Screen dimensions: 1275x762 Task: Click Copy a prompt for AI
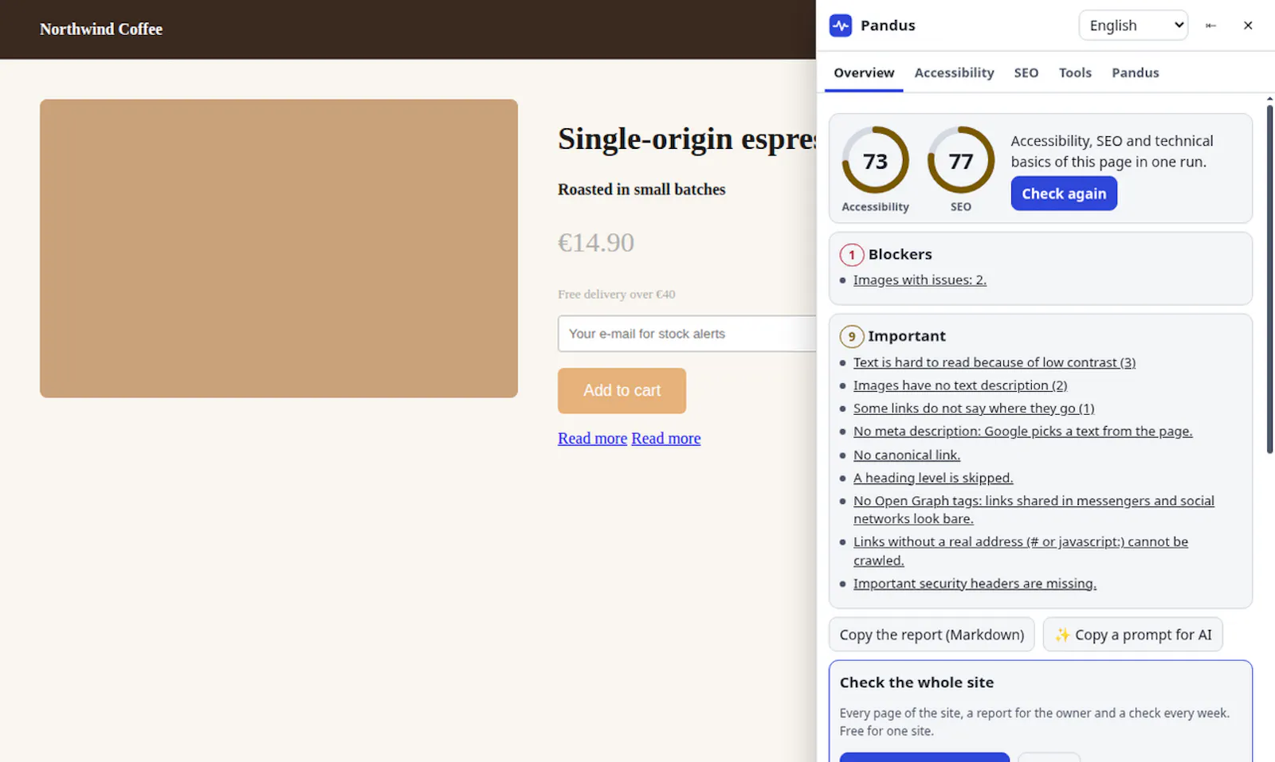pyautogui.click(x=1132, y=635)
